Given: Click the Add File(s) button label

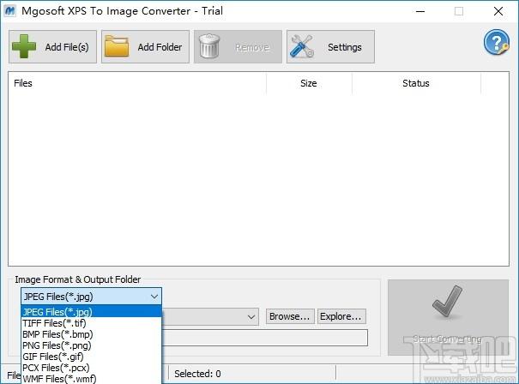Looking at the screenshot, I should tap(67, 47).
